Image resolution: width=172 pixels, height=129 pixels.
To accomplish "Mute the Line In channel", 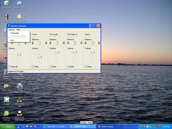I will click(86, 67).
